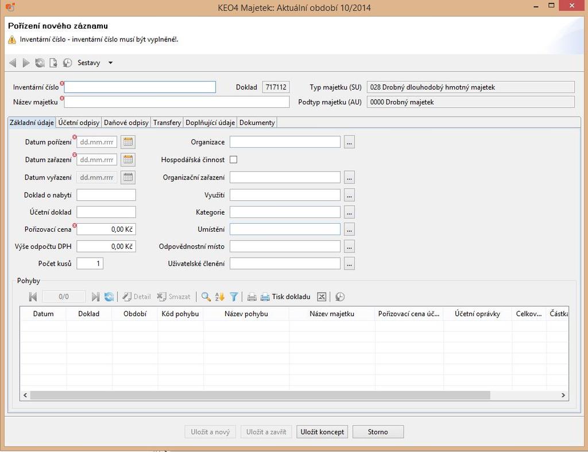Click the search magnifier in Pohyby toolbar
Screen dimensions: 588x452
[x=206, y=297]
